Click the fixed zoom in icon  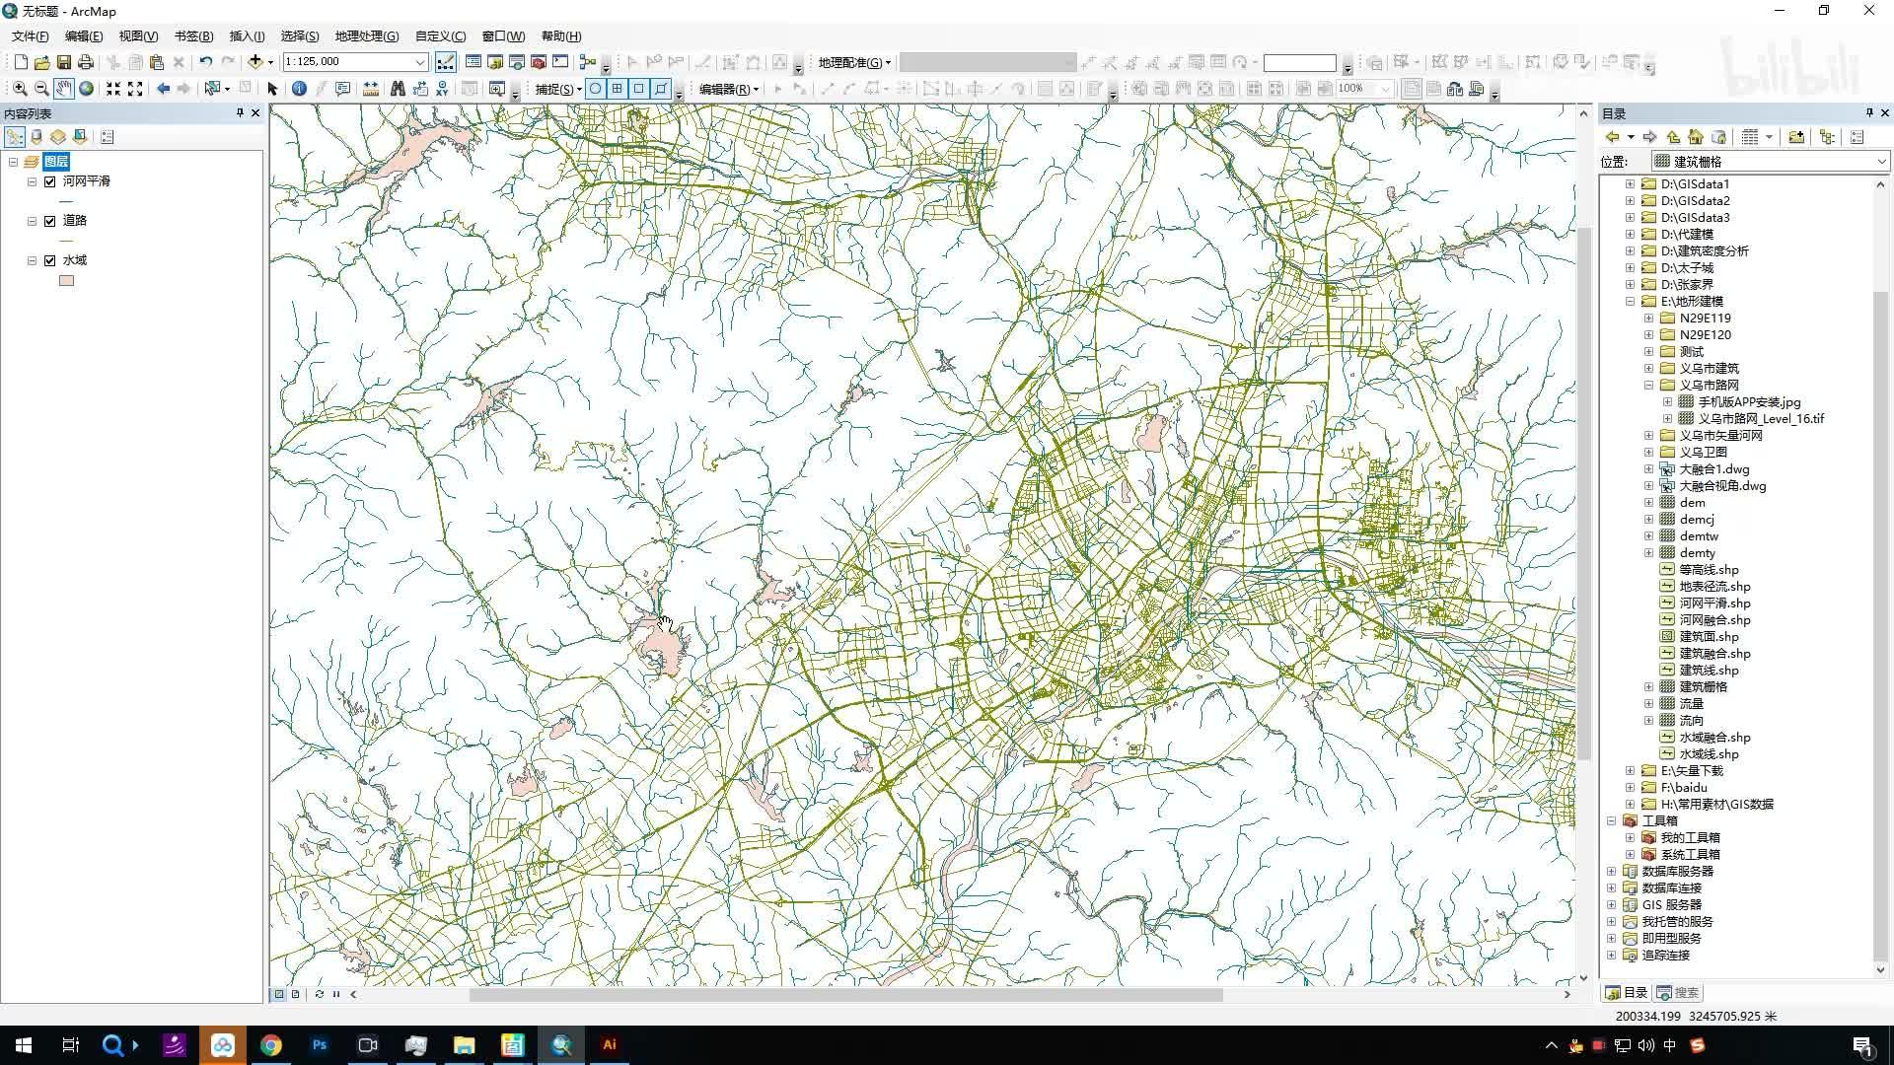(113, 89)
